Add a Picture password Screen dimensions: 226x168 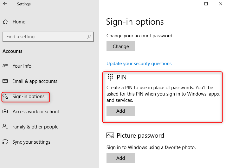121,158
